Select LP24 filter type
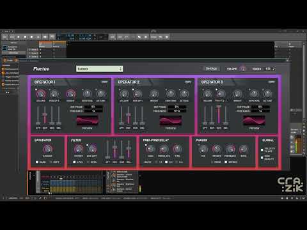Image resolution: width=307 pixels, height=230 pixels. (74, 162)
